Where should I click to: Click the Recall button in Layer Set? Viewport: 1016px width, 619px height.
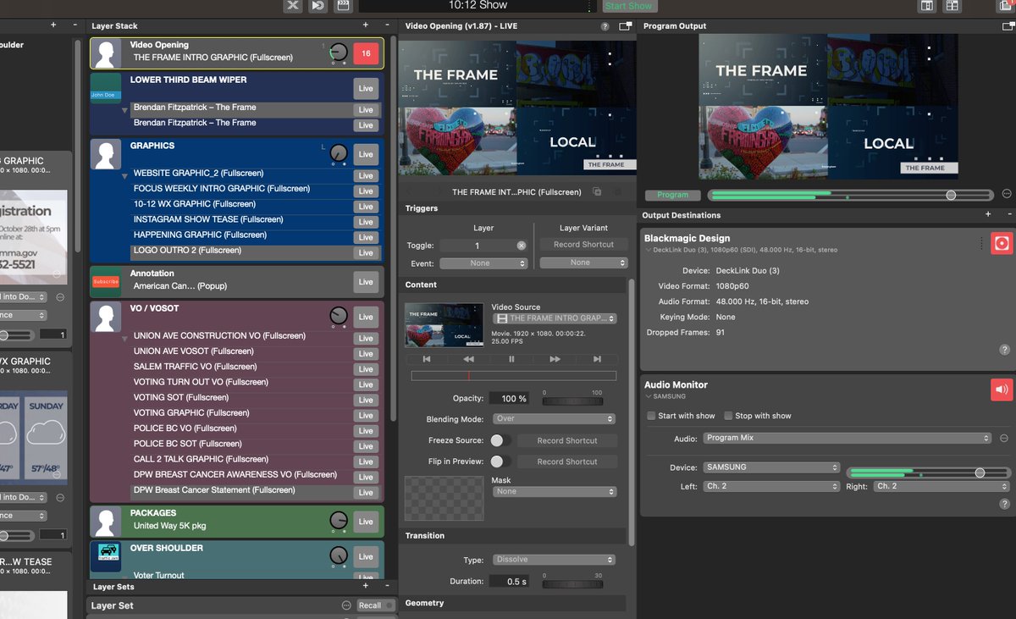pyautogui.click(x=377, y=605)
